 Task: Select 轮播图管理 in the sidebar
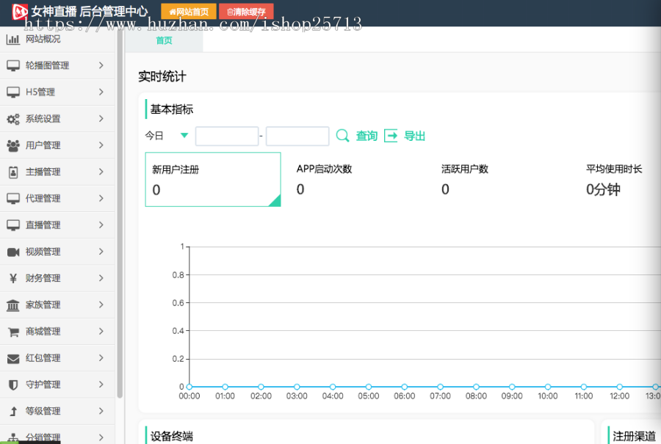point(48,65)
